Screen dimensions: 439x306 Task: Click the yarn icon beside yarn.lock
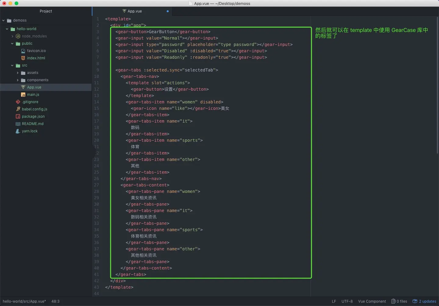(18, 131)
